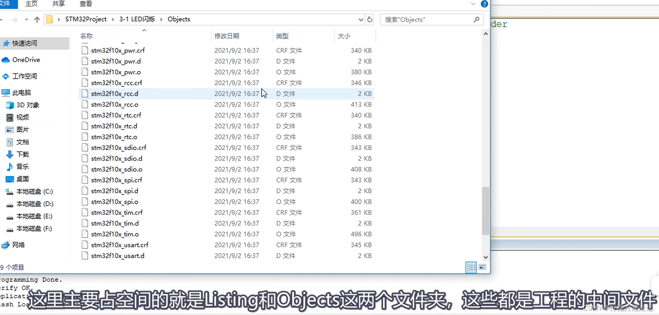Click file icon of stm32f10x_sdio.o
The height and width of the screenshot is (315, 659).
click(85, 169)
